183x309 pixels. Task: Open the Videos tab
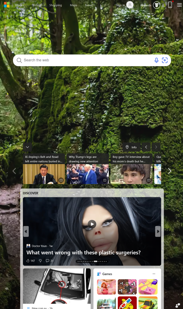coord(37,5)
